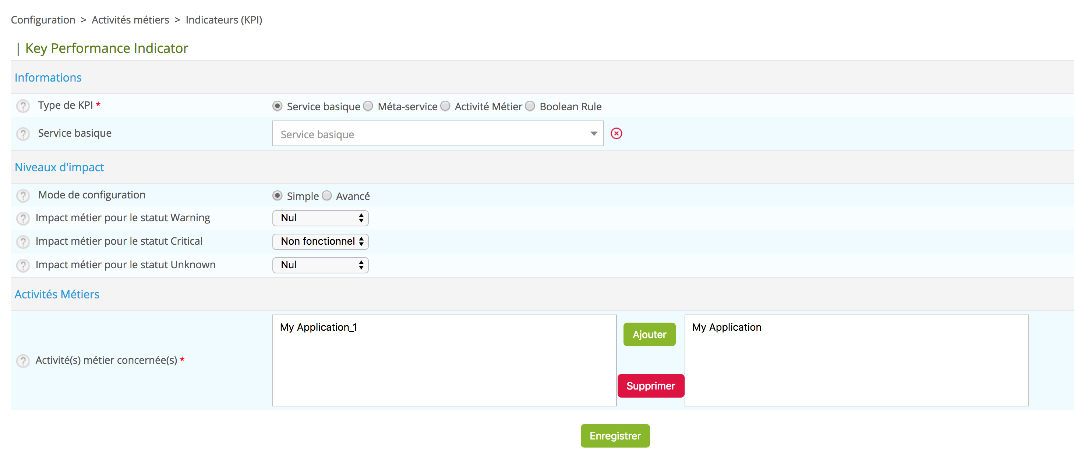Switch configuration mode to Avancé
1074x463 pixels.
327,196
